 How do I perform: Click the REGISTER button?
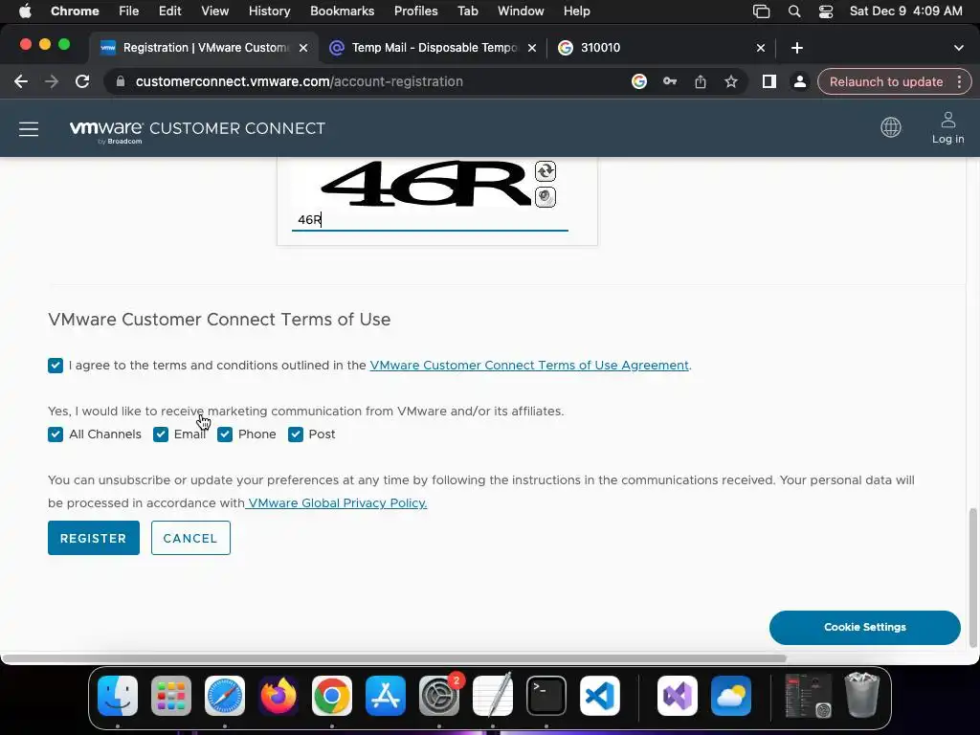coord(94,538)
